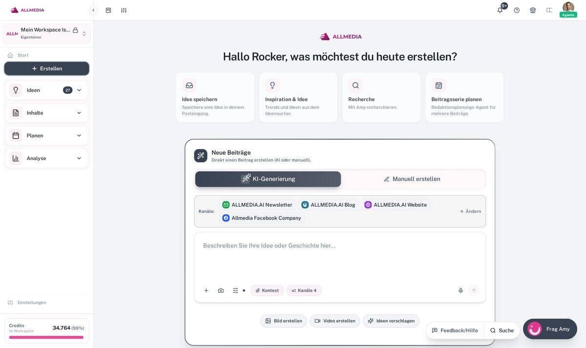Screen dimensions: 586x348
Task: Select the ALLMEDIA.AI Website channel chip
Action: tap(396, 205)
